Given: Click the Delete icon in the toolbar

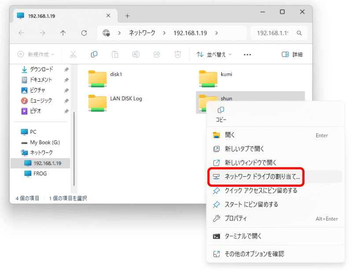Looking at the screenshot, I should 178,54.
